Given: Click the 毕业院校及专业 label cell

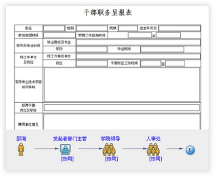Looking at the screenshot, I should pyautogui.click(x=59, y=43).
